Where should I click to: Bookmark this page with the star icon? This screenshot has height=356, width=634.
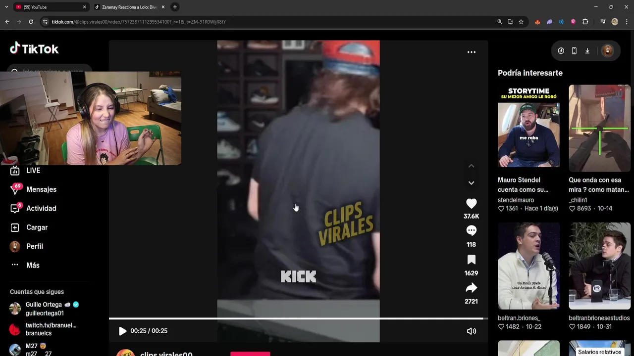point(521,22)
